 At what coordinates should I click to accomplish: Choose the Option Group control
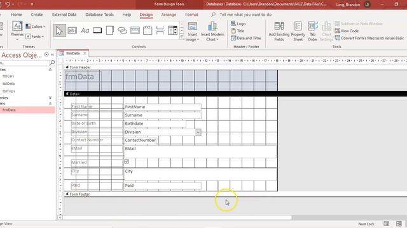pos(148,30)
